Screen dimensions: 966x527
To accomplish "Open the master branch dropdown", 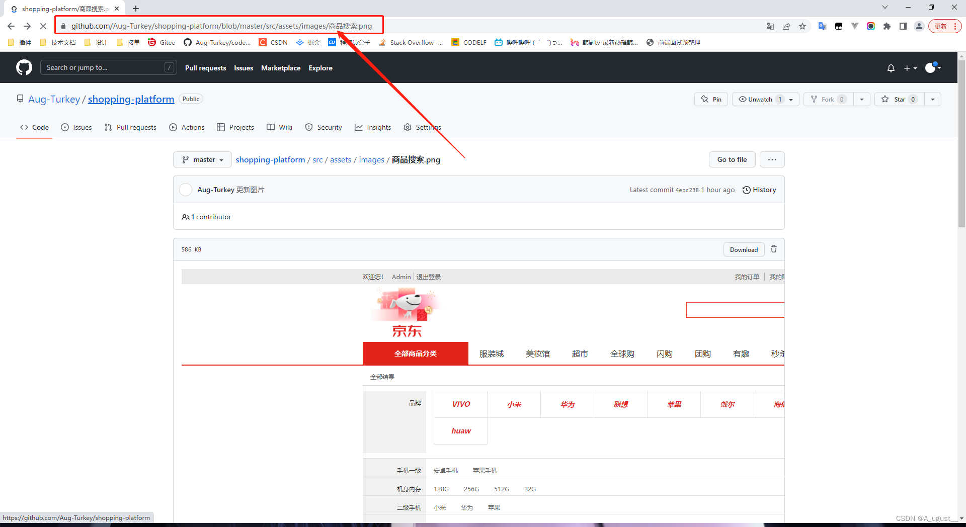I will coord(202,159).
